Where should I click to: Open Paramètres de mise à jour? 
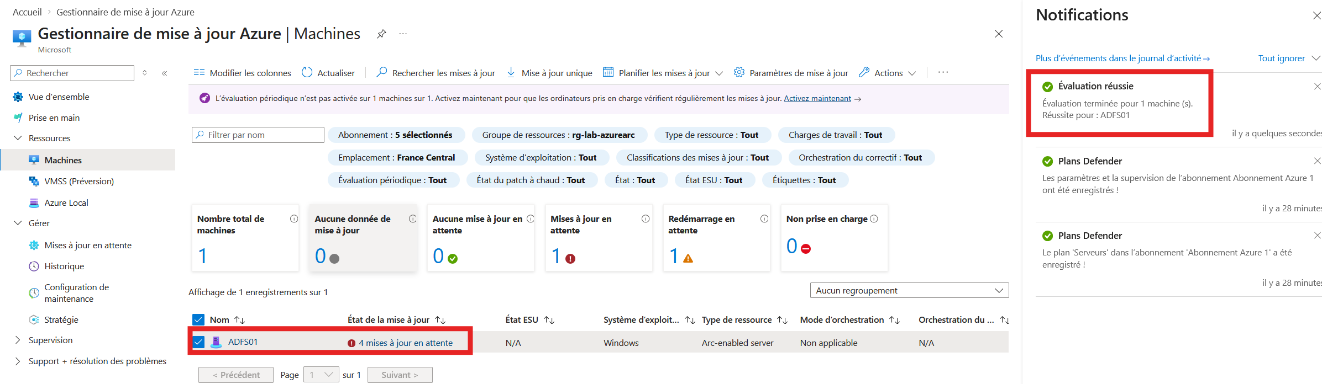coord(791,73)
